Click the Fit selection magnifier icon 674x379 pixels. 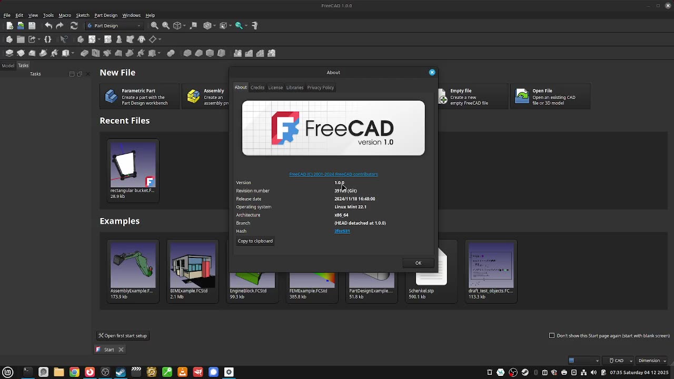[x=166, y=26]
